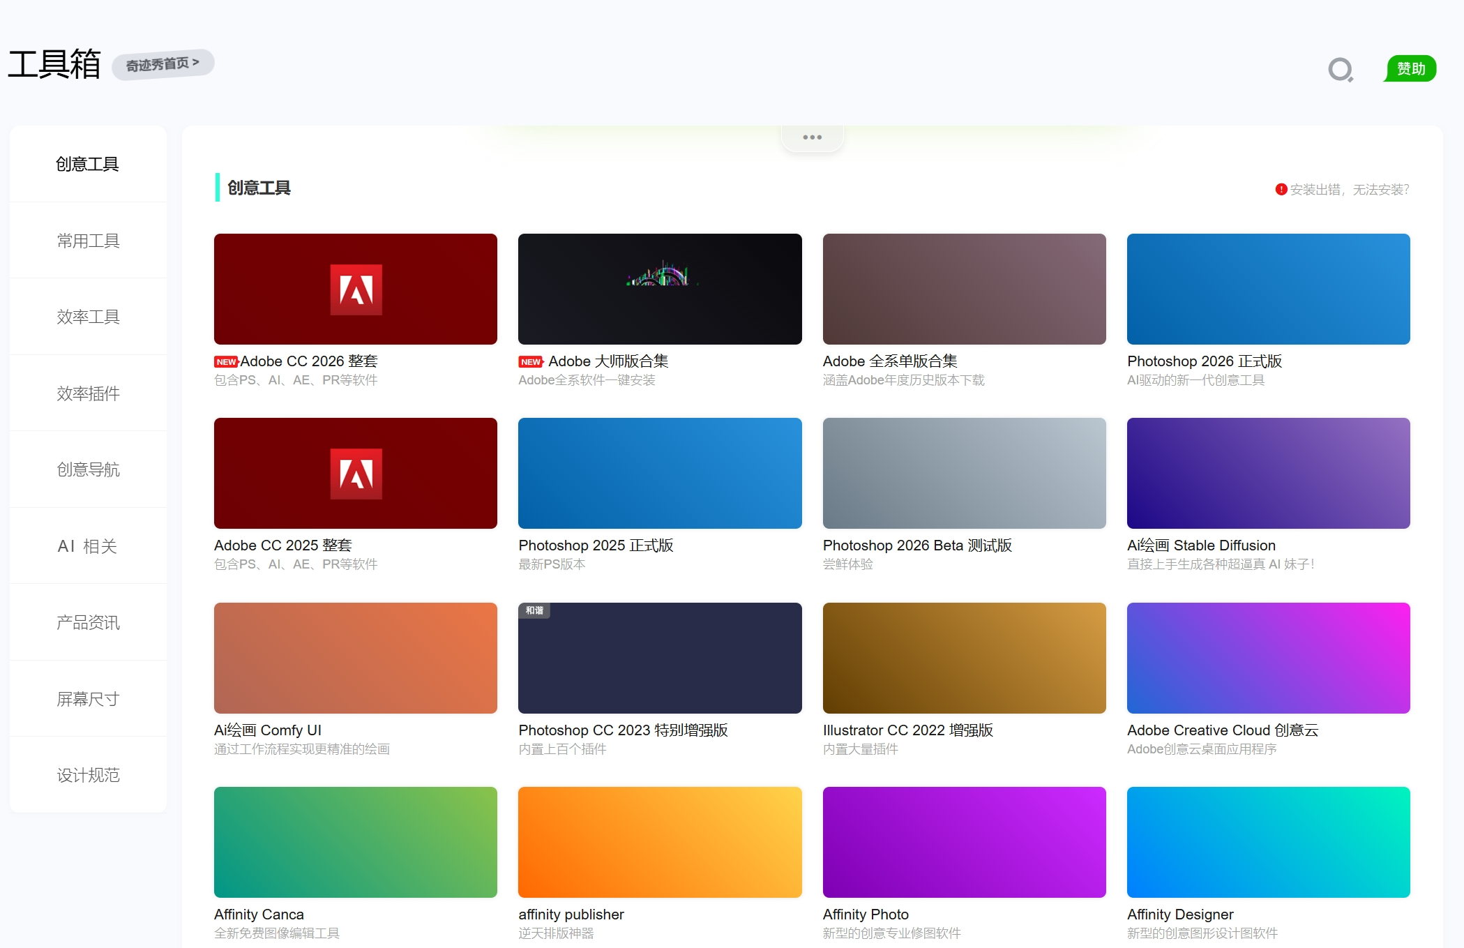Click description 通过工作流程实现更精准的绘画
Viewport: 1464px width, 948px height.
tap(302, 749)
